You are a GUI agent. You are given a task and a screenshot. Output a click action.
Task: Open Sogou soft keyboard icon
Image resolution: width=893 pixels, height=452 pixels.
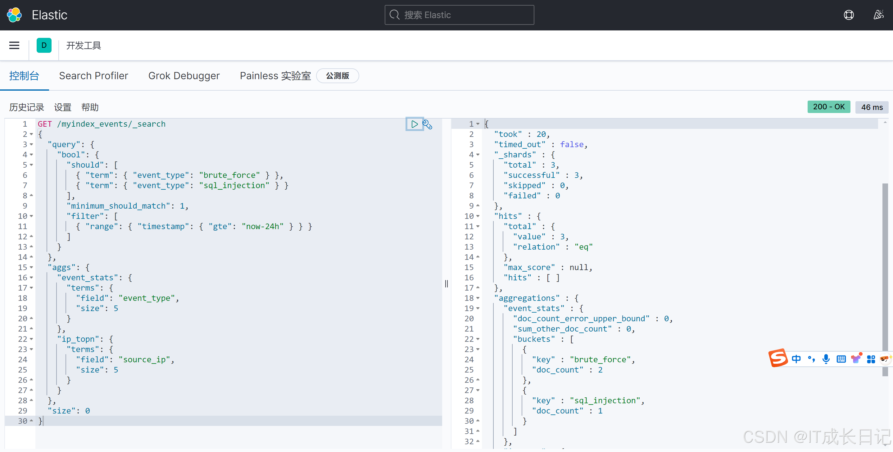tap(841, 359)
